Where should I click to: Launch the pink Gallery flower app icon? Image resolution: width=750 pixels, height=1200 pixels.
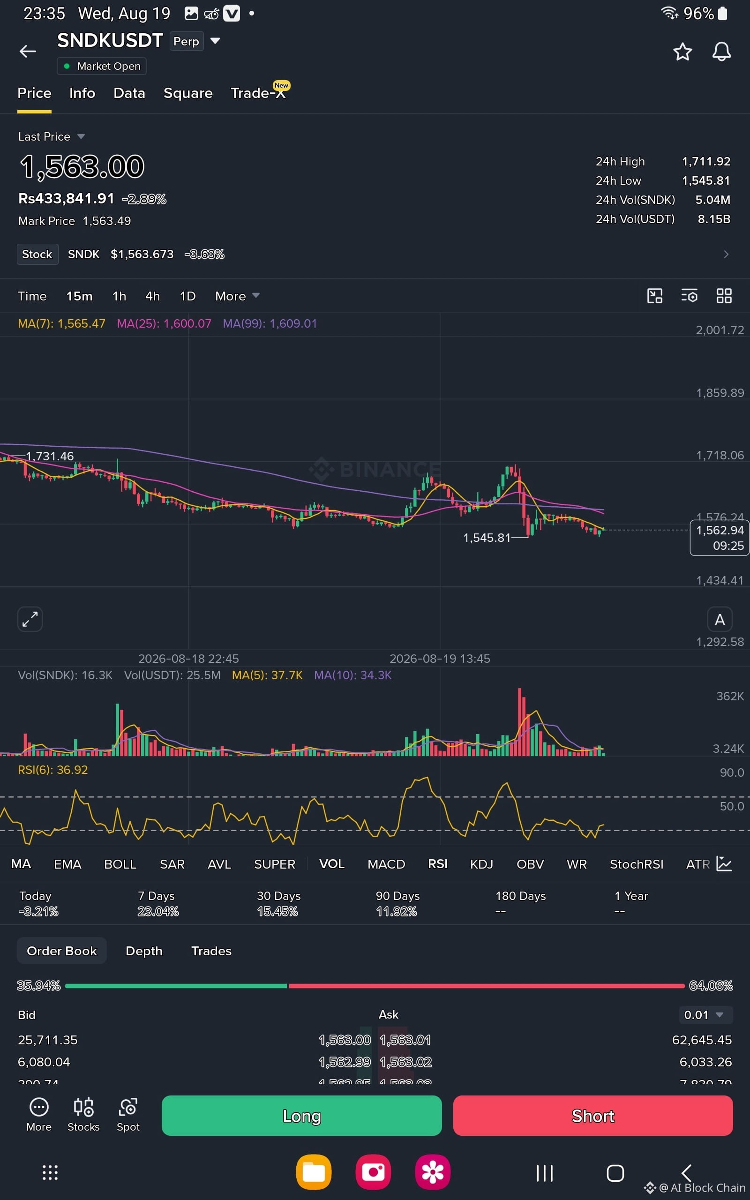(x=433, y=1172)
